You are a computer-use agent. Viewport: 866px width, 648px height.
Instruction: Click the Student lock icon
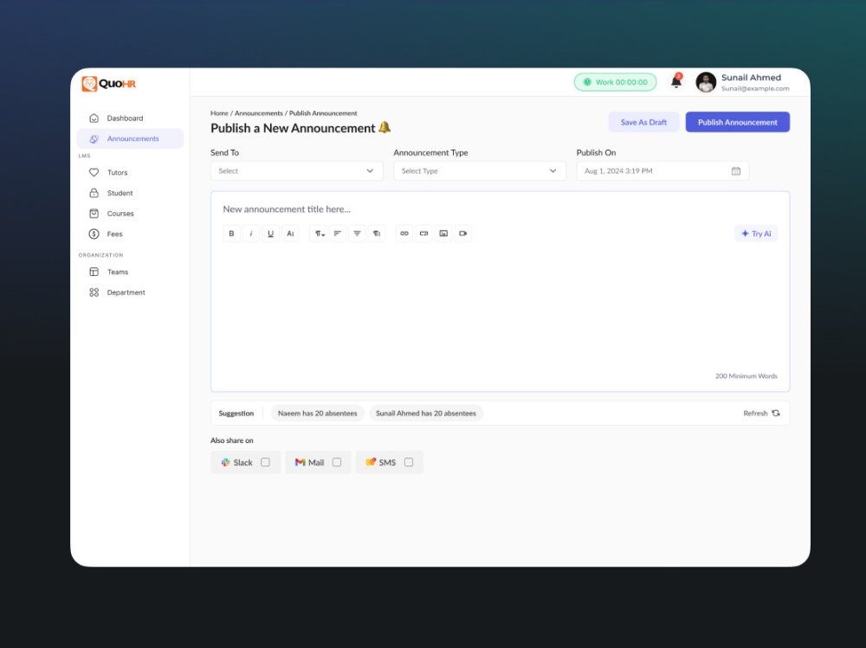[x=94, y=193]
